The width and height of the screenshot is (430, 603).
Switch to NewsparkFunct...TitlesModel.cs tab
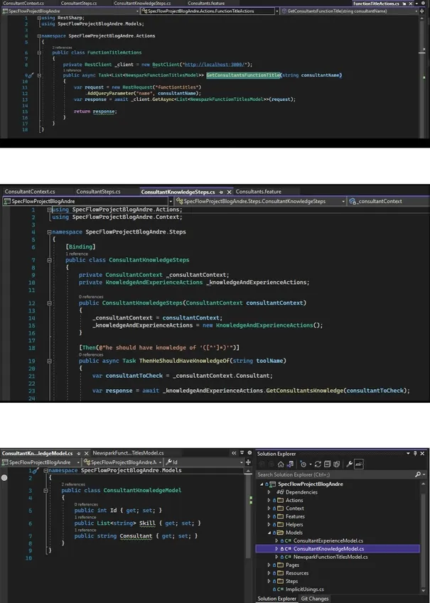[x=128, y=453]
